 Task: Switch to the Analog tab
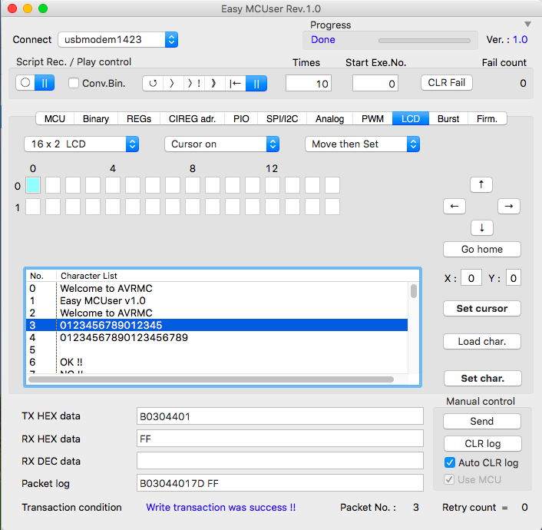(330, 118)
